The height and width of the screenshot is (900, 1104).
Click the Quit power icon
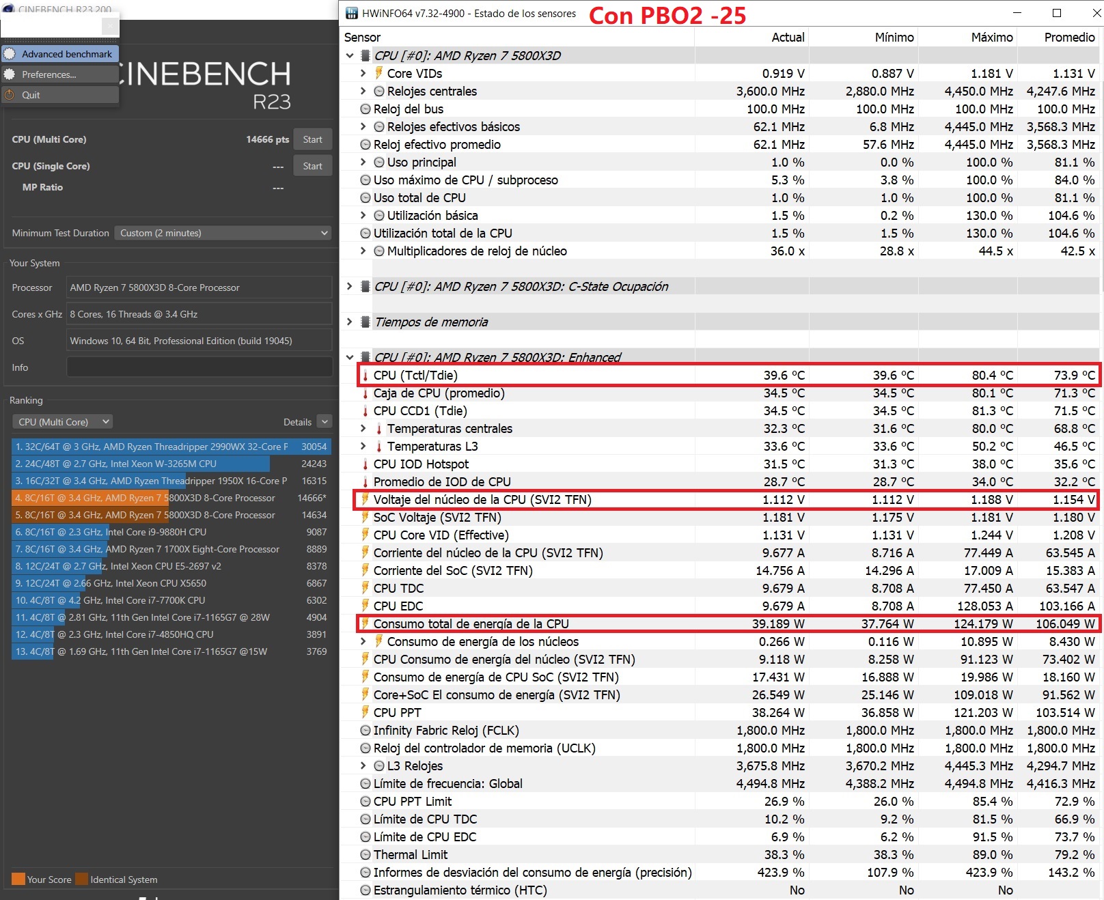pyautogui.click(x=10, y=95)
